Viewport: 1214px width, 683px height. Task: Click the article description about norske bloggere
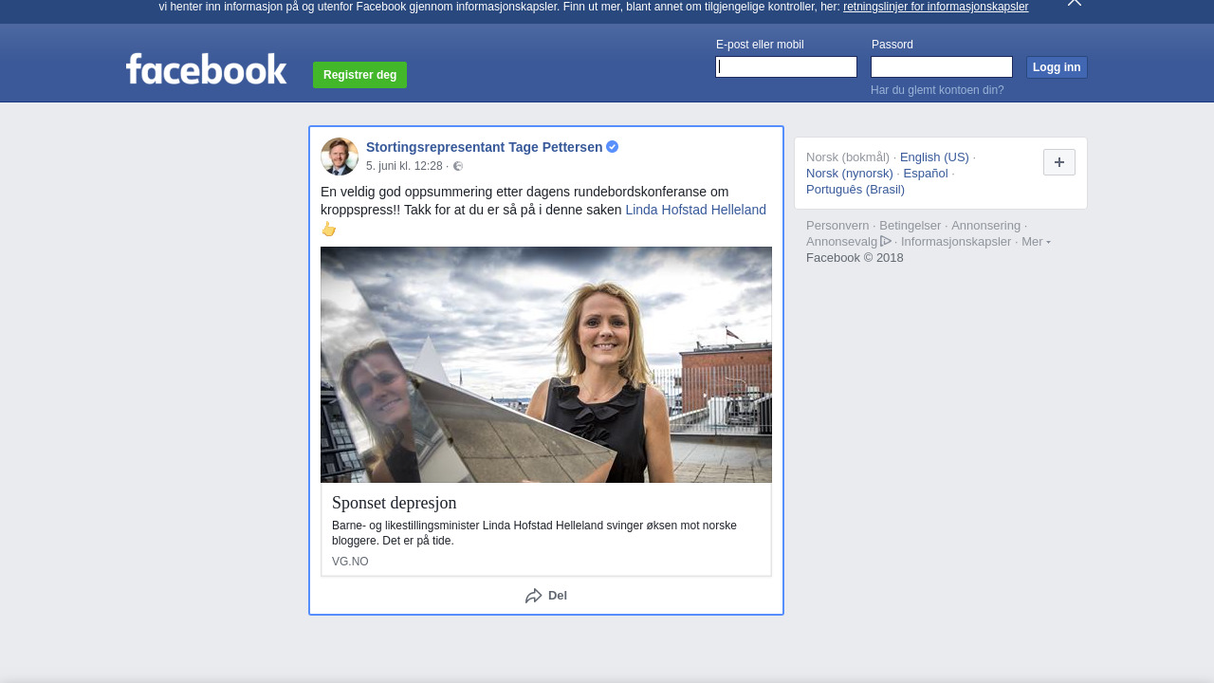(x=534, y=533)
